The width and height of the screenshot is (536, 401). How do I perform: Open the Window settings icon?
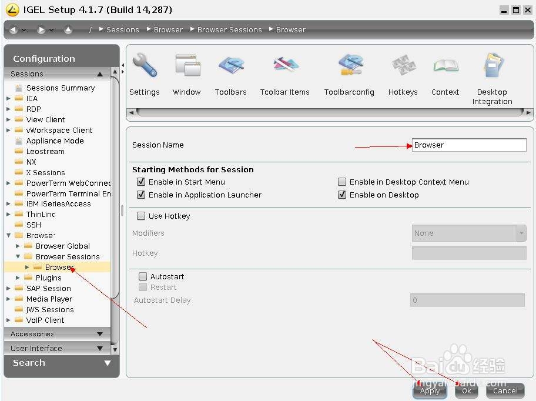(187, 65)
